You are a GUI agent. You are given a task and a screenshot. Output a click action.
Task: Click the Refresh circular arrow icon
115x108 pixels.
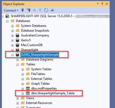46,10
